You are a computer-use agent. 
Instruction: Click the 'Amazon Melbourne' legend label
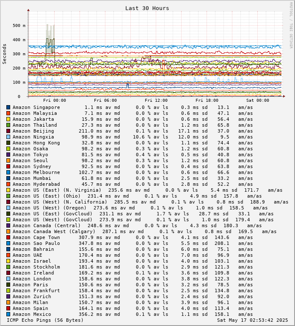tap(36, 172)
